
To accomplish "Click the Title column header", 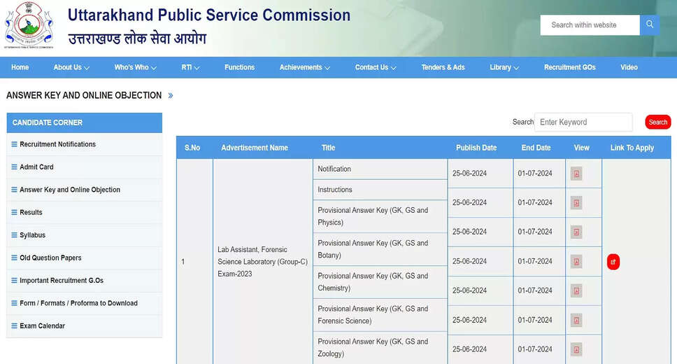I will (x=328, y=148).
